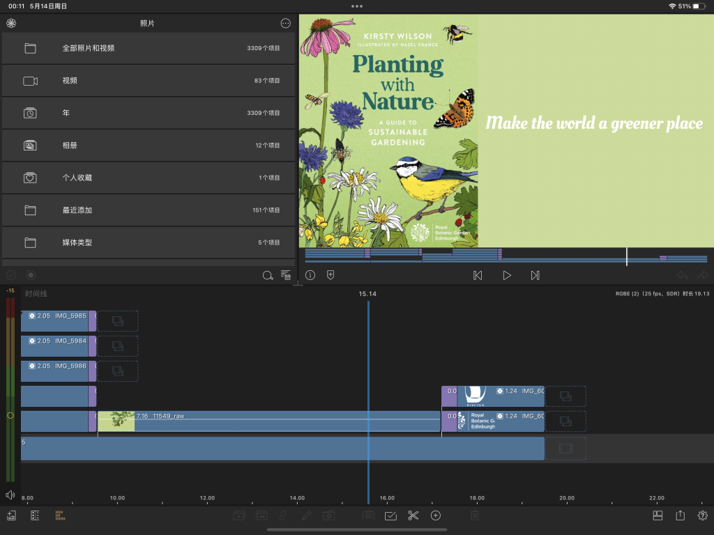The height and width of the screenshot is (535, 714).
Task: Undo the last action
Action: pos(682,275)
